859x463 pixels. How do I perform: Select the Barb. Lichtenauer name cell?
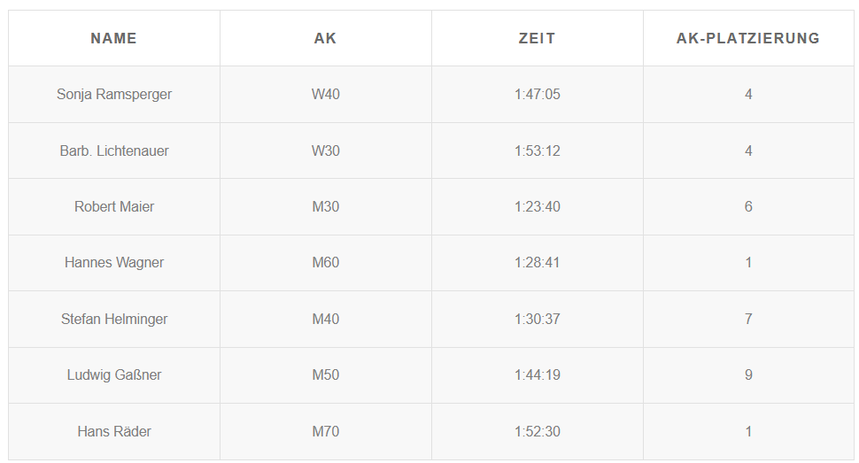(x=114, y=150)
